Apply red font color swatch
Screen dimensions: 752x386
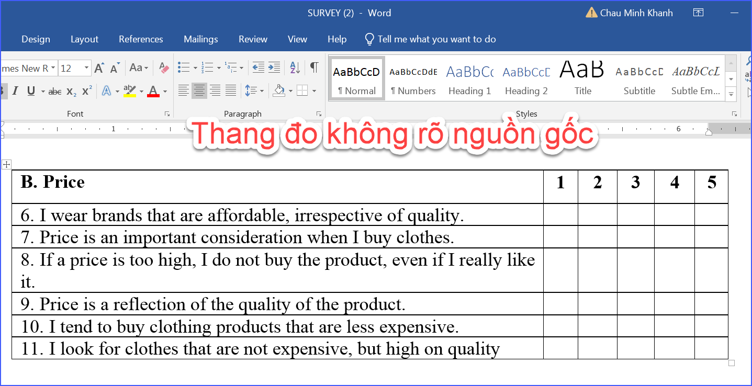coord(153,92)
